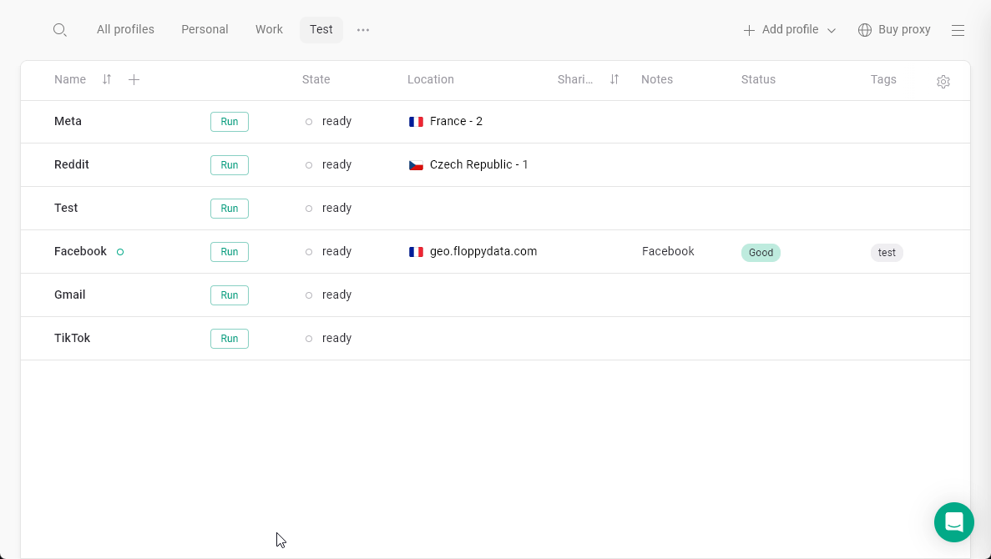Click ready state in Gmail row

click(x=336, y=295)
